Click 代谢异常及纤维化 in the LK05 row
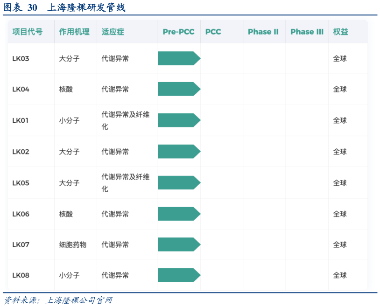380x307 pixels. tap(126, 183)
